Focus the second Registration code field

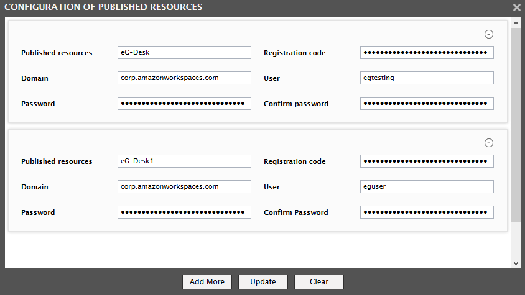point(427,161)
